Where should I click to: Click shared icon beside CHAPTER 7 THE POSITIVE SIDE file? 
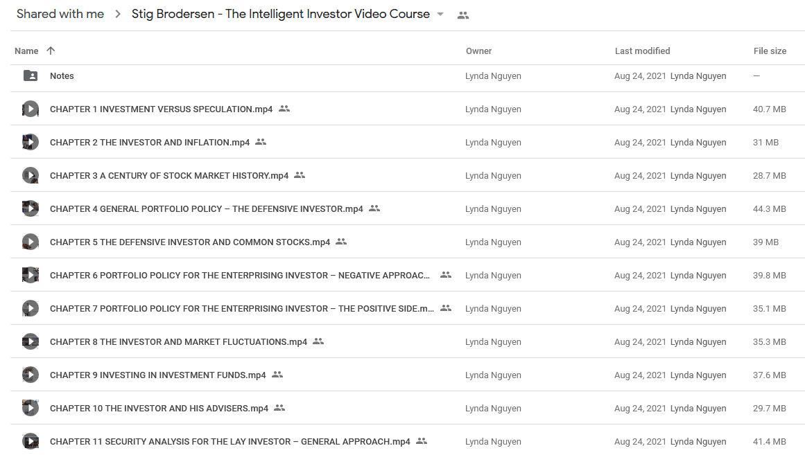[446, 308]
